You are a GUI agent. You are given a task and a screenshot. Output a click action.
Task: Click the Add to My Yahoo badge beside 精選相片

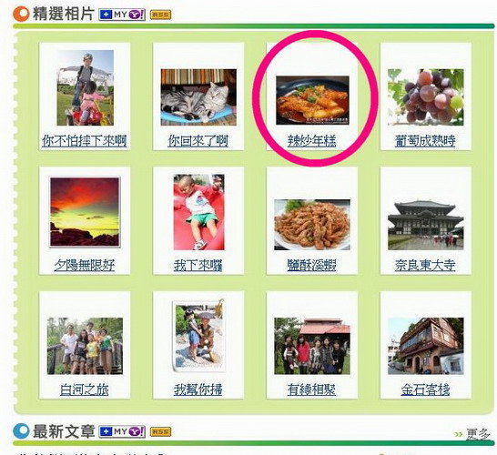[x=122, y=15]
